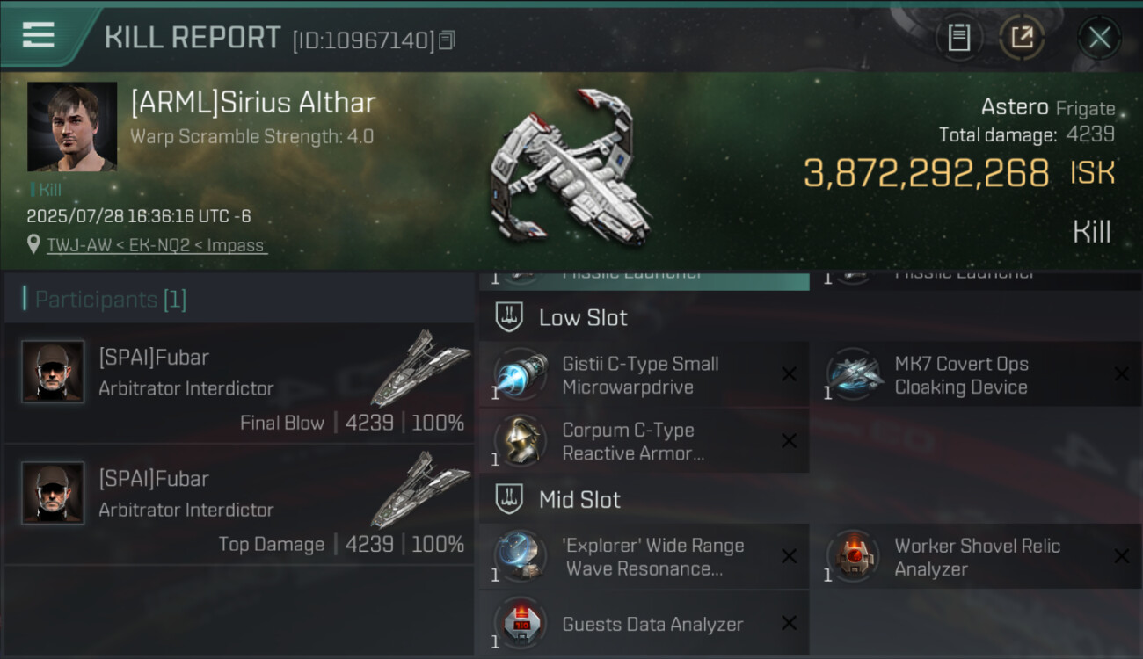This screenshot has height=659, width=1143.
Task: Close the kill report window
Action: tap(1099, 38)
